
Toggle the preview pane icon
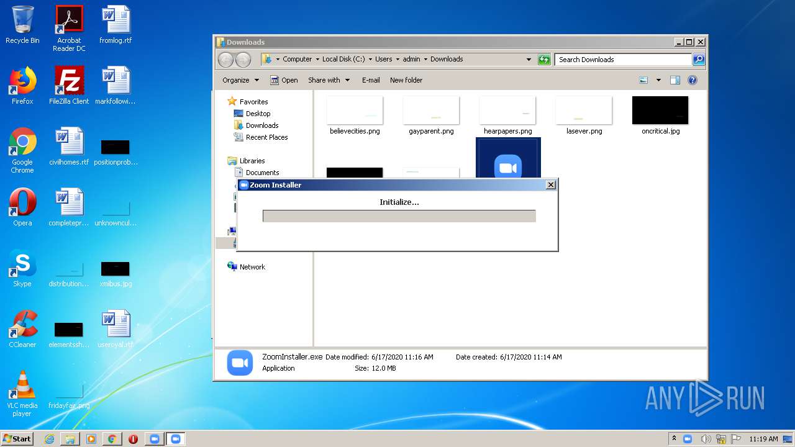coord(675,80)
